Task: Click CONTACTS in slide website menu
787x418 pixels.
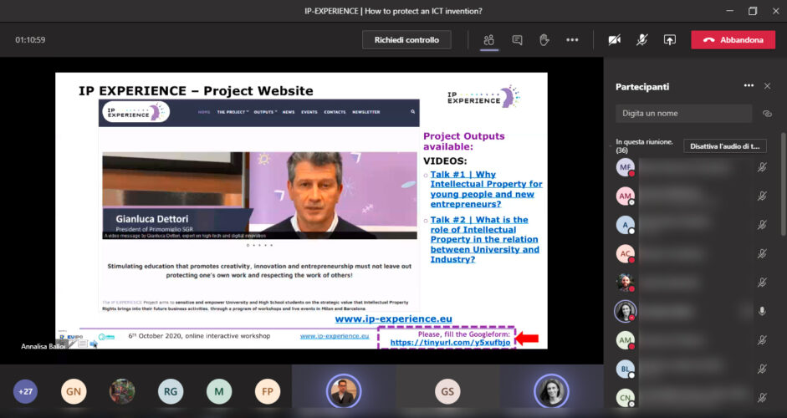Action: (335, 112)
